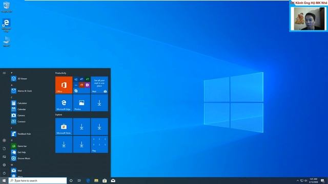Click the Windows Start button

(4, 180)
